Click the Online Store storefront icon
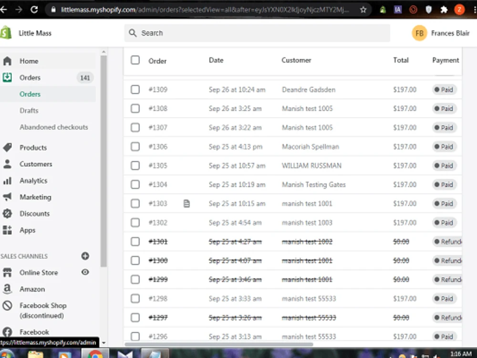Image resolution: width=477 pixels, height=358 pixels. [x=7, y=272]
